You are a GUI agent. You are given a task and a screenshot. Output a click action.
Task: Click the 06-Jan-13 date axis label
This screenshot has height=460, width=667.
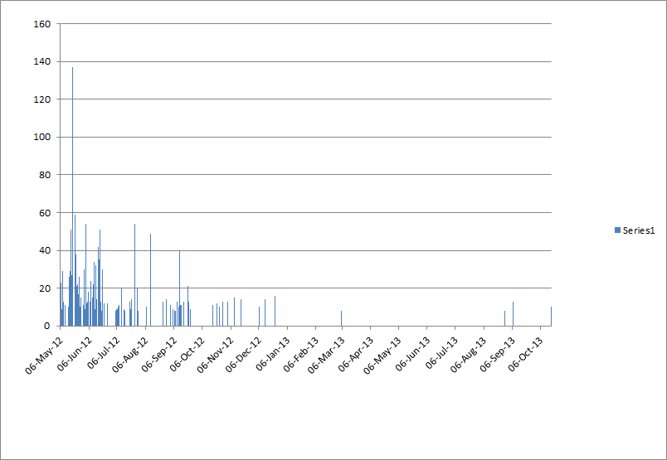(273, 353)
